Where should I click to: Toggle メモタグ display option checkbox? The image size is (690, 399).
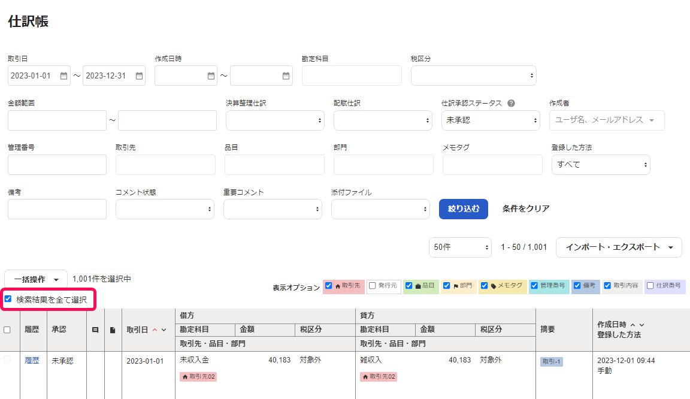[x=485, y=285]
